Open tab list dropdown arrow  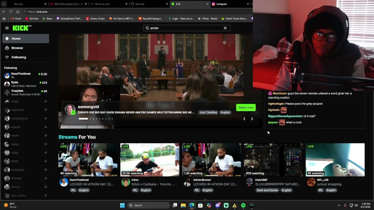[4, 4]
